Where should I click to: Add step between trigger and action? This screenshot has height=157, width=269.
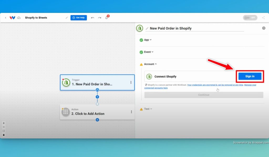pos(97,97)
